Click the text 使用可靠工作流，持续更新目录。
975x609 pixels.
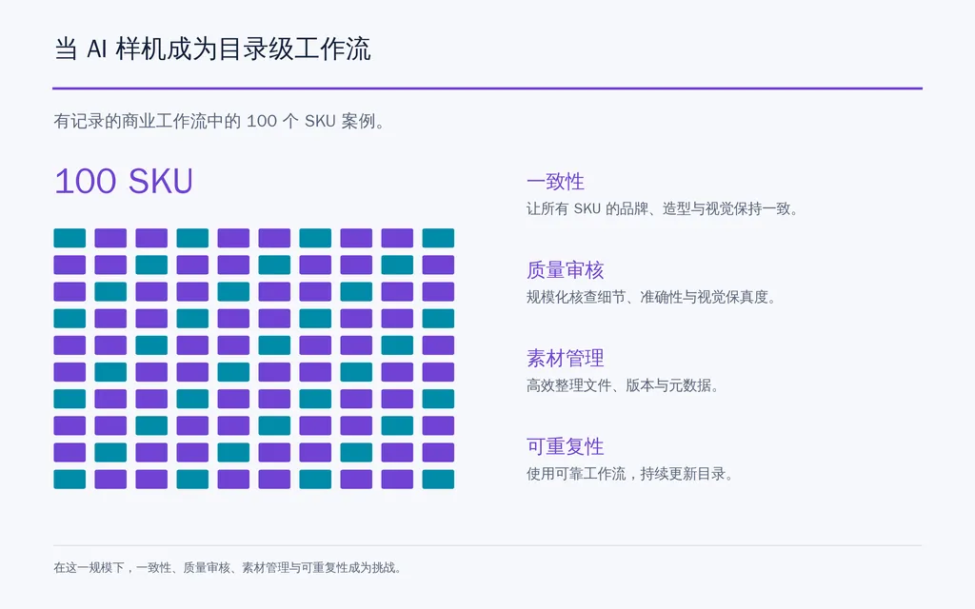point(630,474)
